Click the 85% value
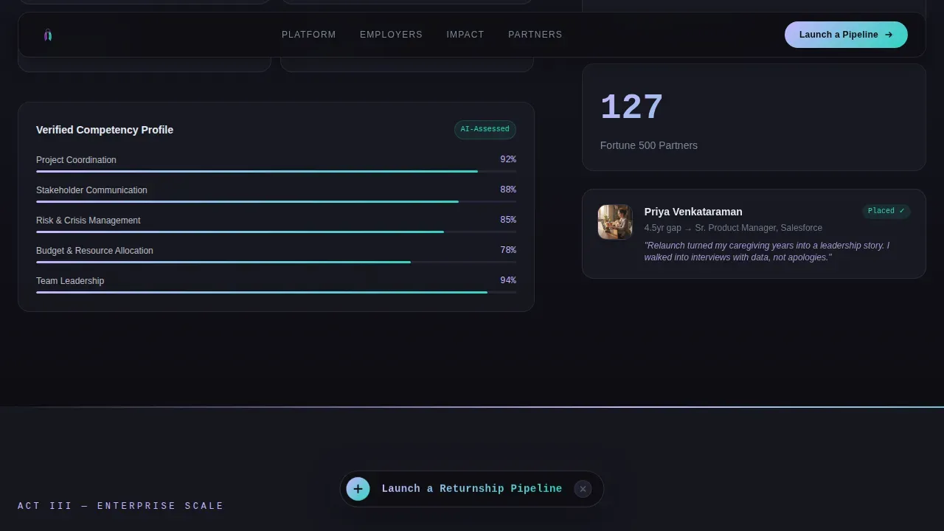 pos(508,220)
